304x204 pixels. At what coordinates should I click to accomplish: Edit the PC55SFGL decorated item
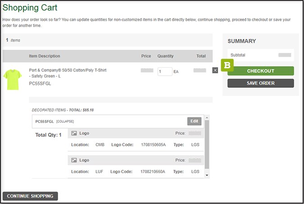pos(194,121)
